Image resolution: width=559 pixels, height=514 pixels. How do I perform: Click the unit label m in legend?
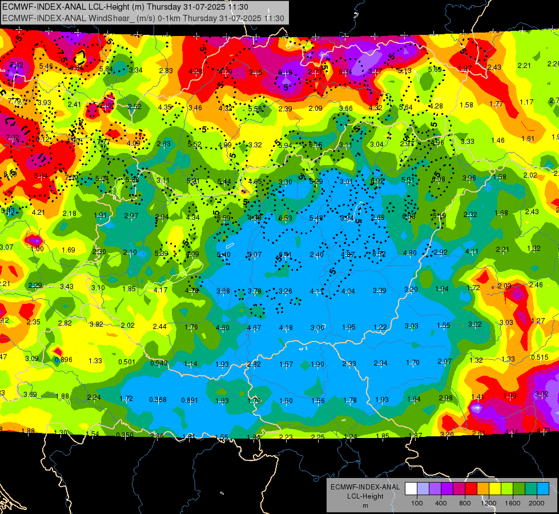365,505
